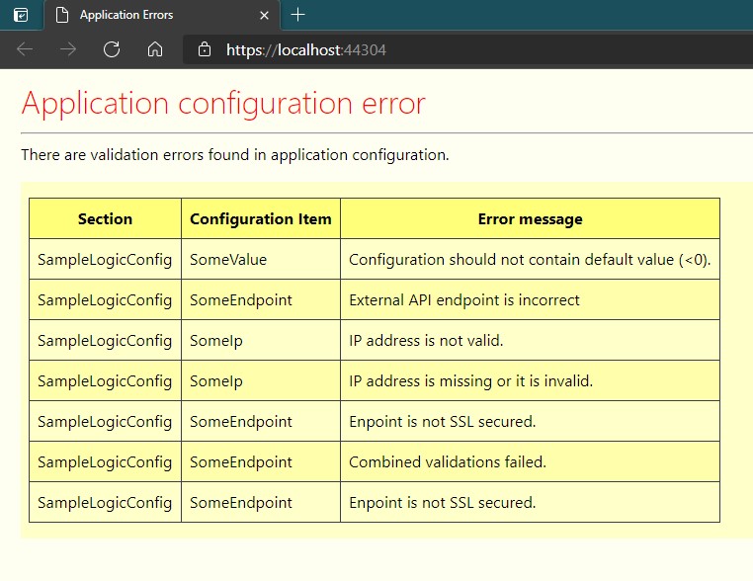Select SampleLogicConfig cell in SomeValue row
The image size is (753, 581).
(x=105, y=259)
